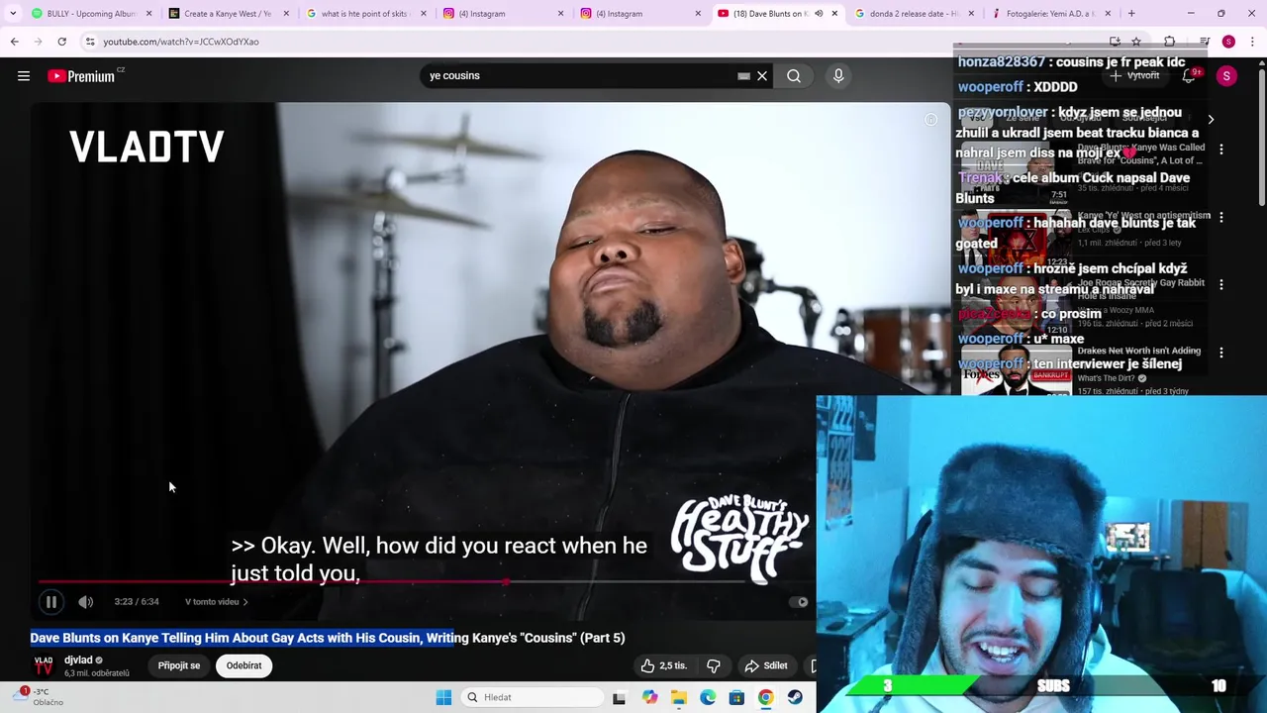Open Microsoft Edge from taskbar
The image size is (1267, 713).
click(708, 697)
